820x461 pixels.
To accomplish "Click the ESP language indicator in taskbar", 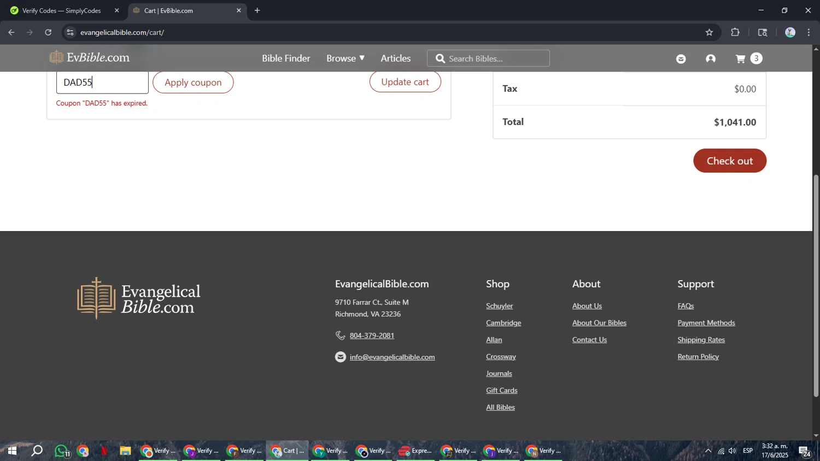I will [748, 451].
